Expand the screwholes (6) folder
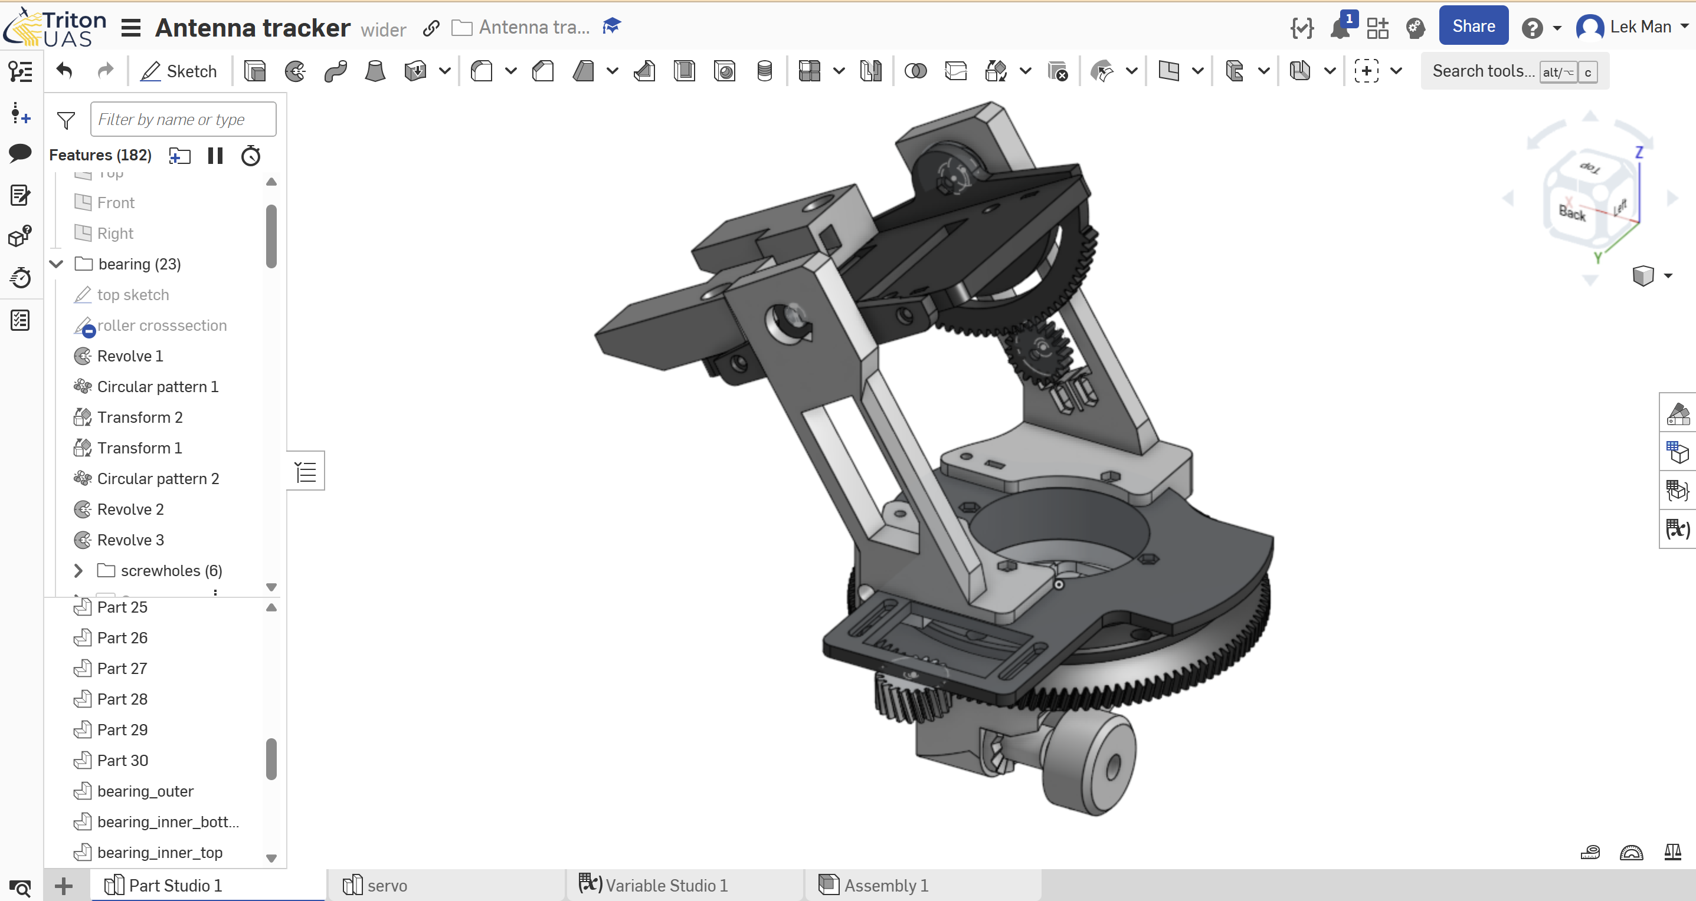Viewport: 1696px width, 901px height. (x=78, y=571)
